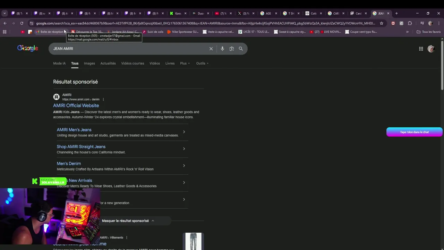Reload the current page
The image size is (444, 250).
(22, 23)
